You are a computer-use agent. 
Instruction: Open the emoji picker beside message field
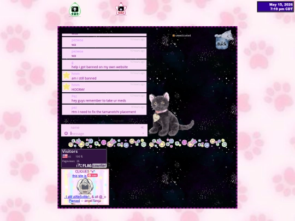coord(66,134)
